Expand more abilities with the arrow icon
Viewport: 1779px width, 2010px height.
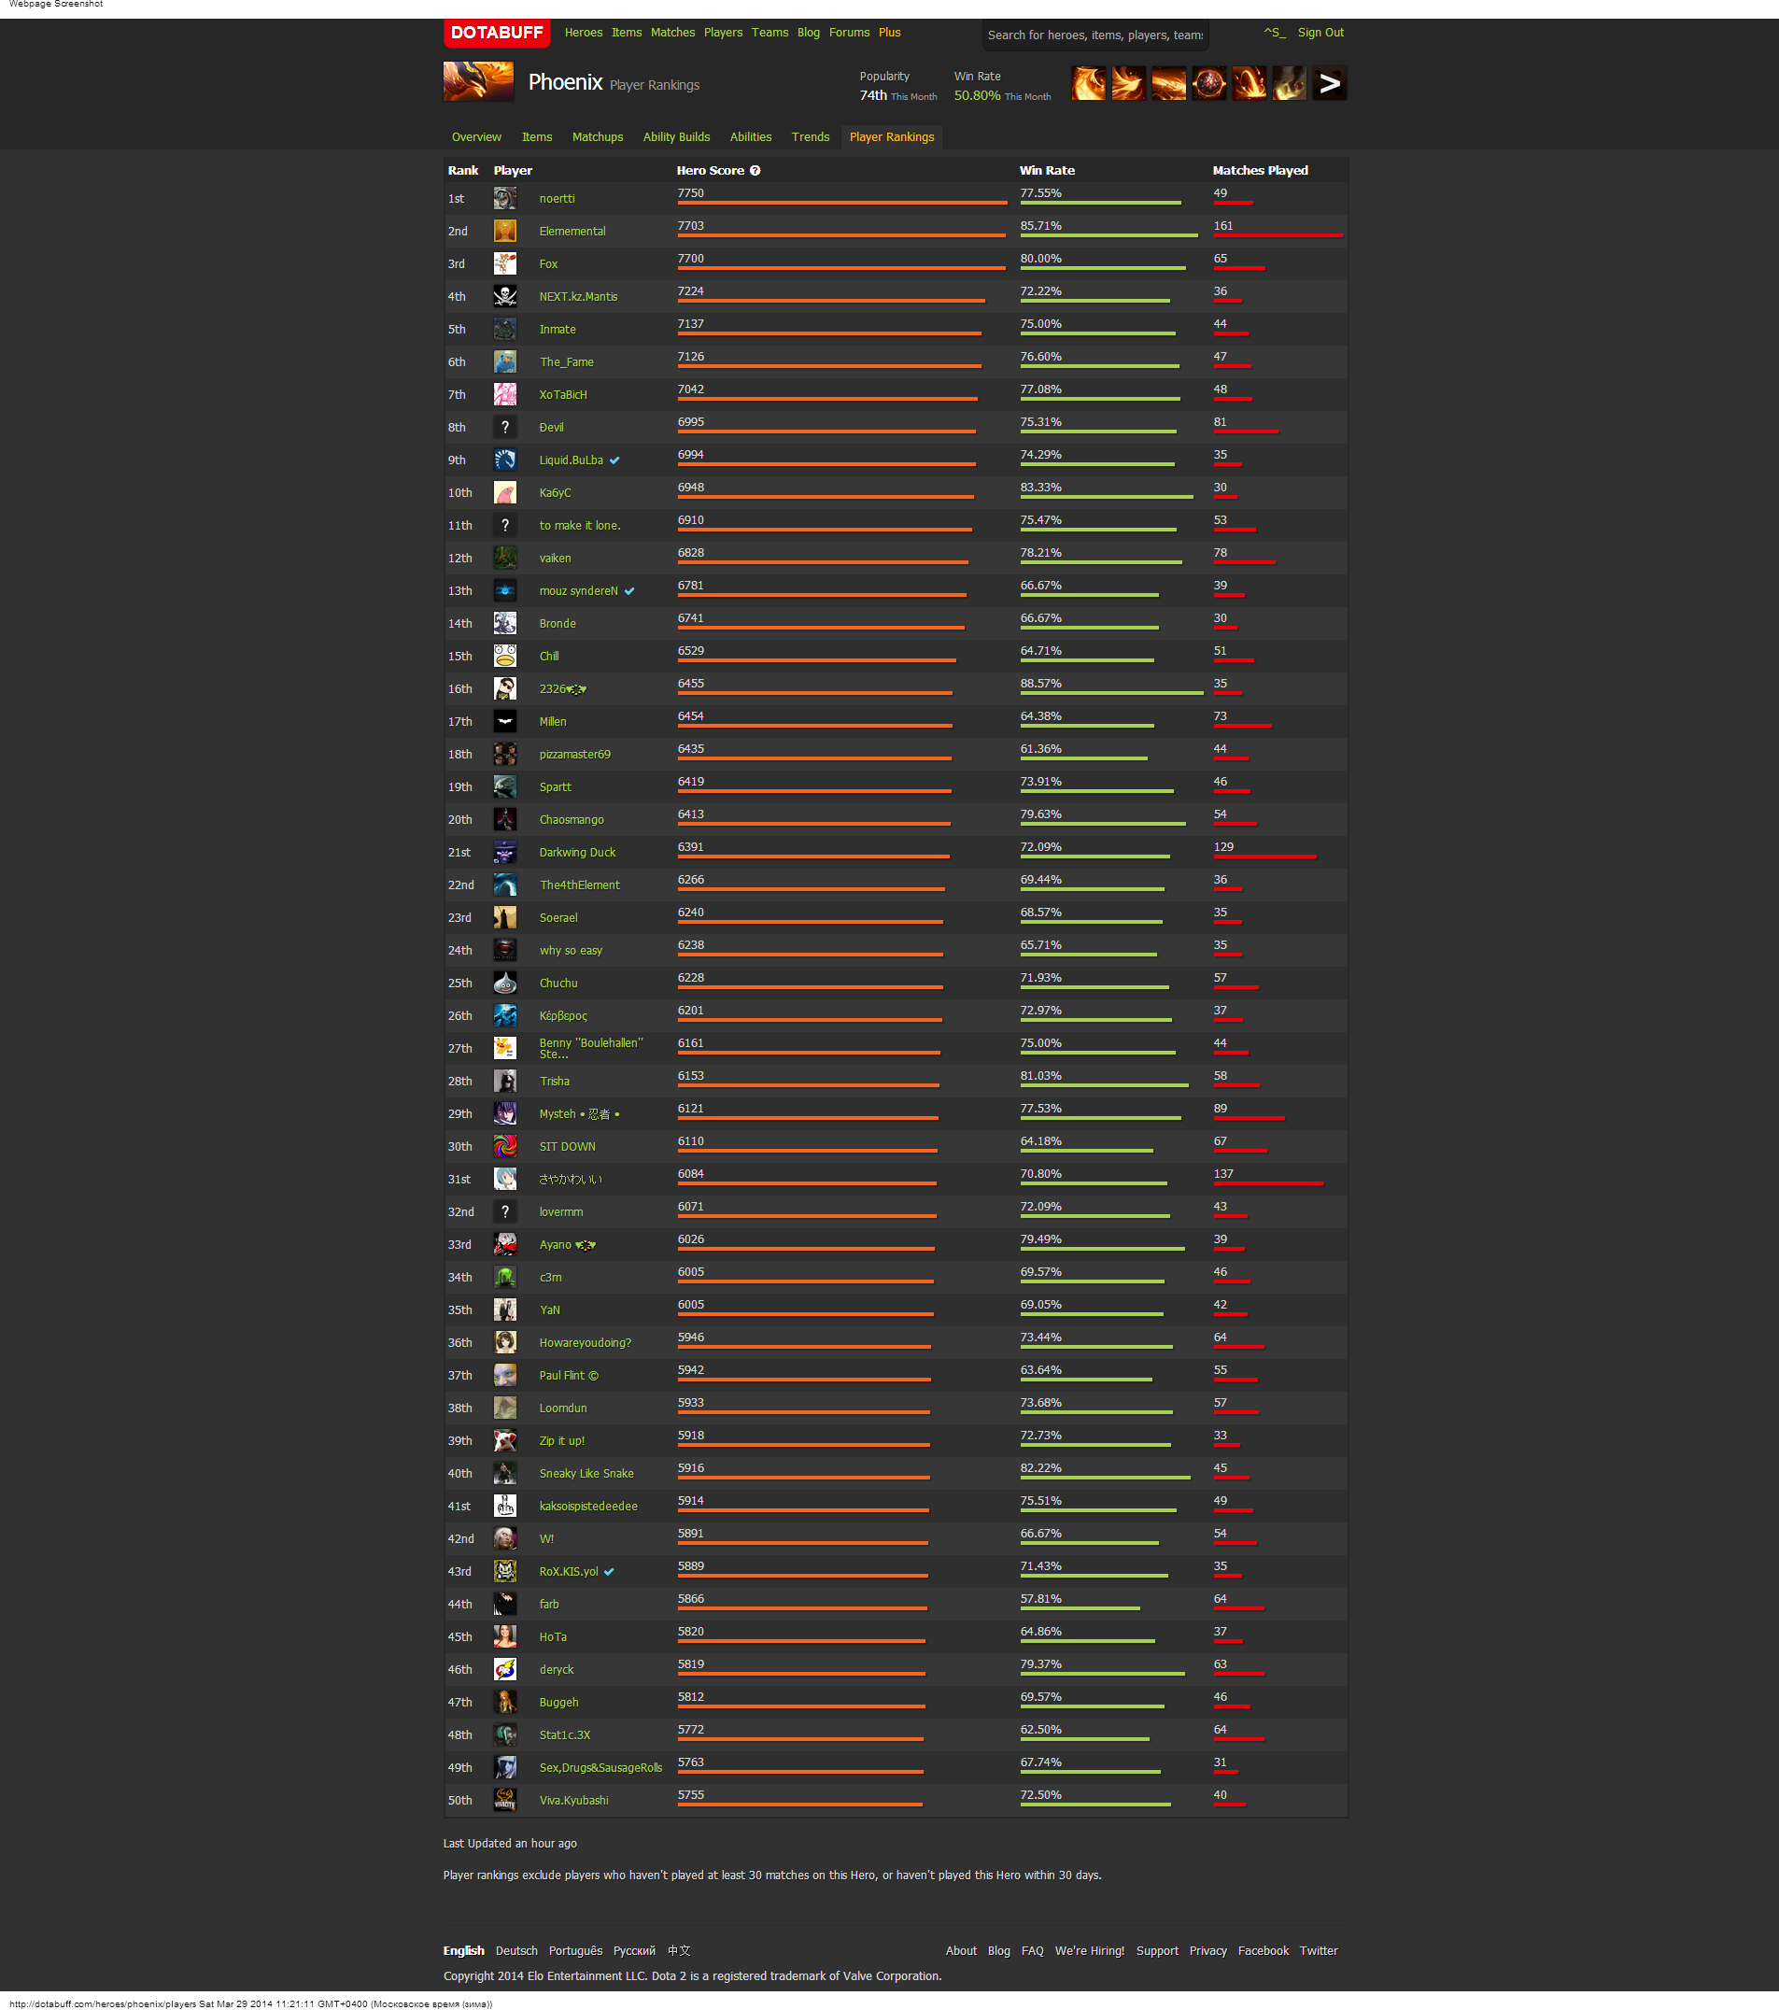1329,83
